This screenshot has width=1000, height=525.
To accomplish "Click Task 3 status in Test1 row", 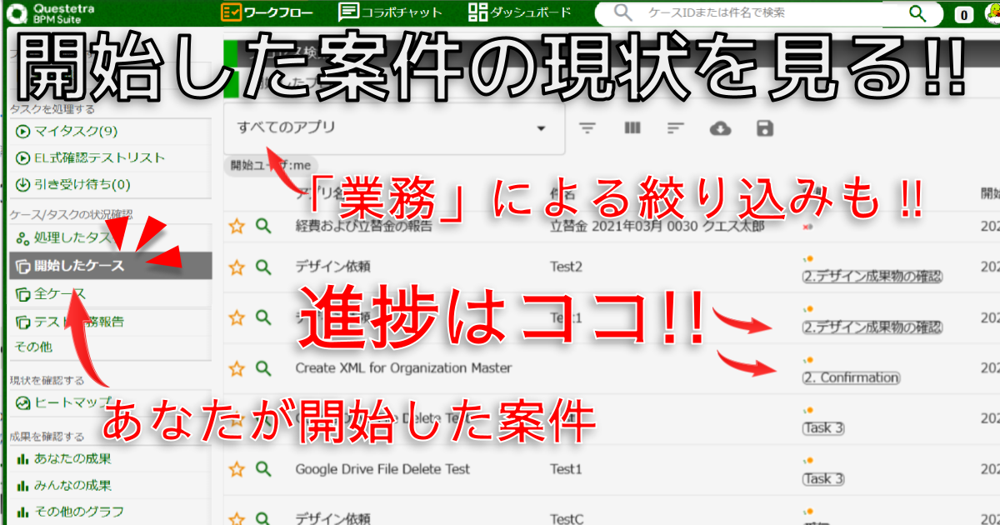I will coord(823,479).
